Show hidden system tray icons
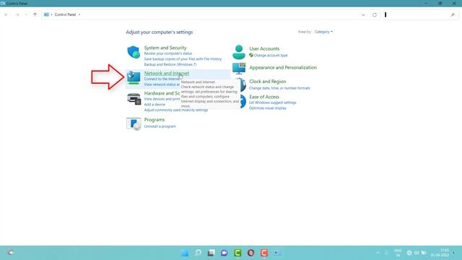This screenshot has width=462, height=260. [378, 253]
